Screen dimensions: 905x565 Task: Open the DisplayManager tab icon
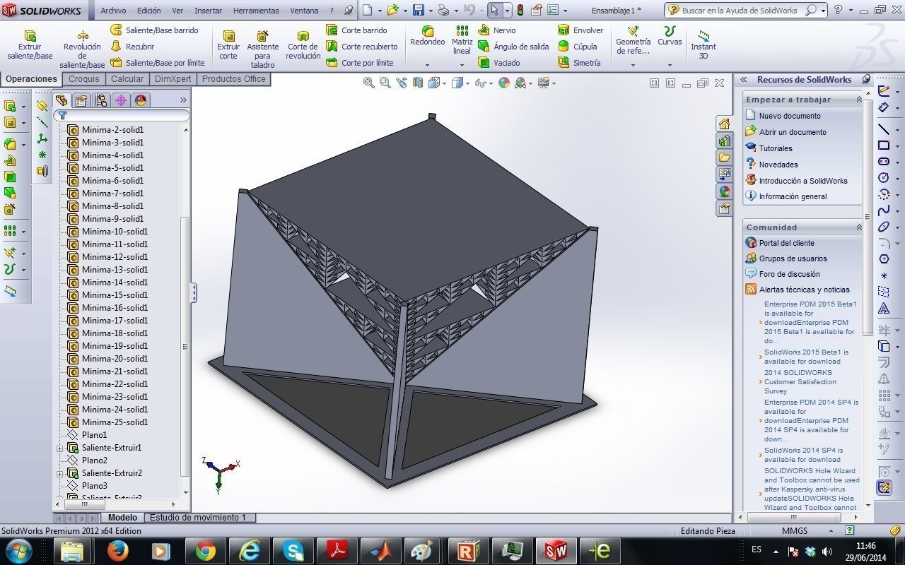point(141,100)
